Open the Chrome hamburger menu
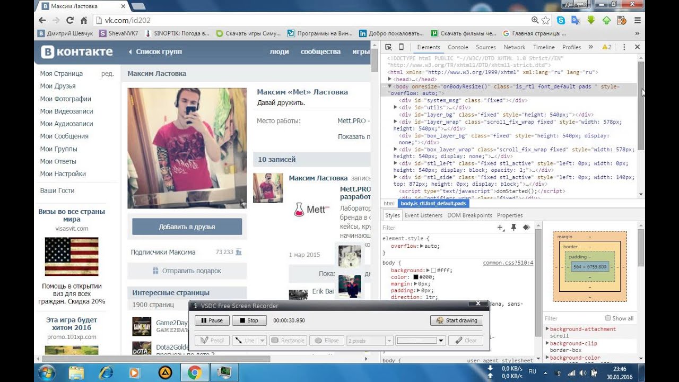The image size is (679, 382). tap(637, 20)
